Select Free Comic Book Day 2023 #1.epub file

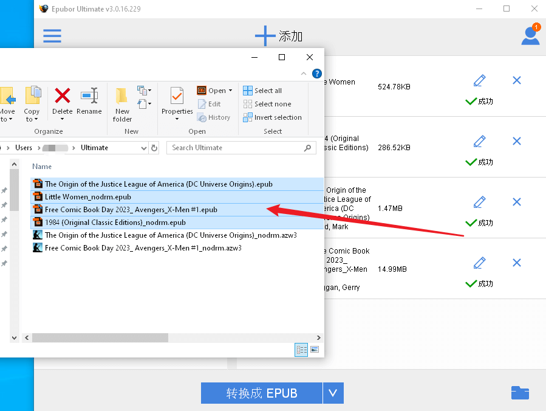pos(177,210)
